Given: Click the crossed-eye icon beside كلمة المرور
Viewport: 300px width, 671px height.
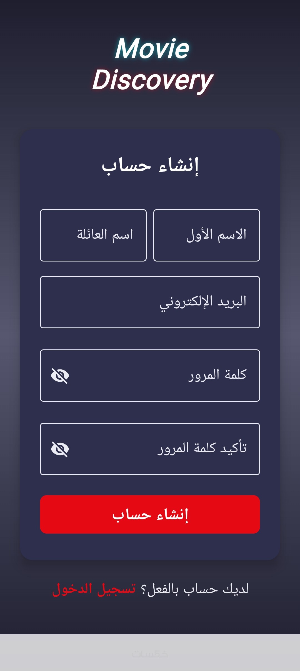Looking at the screenshot, I should click(x=60, y=376).
